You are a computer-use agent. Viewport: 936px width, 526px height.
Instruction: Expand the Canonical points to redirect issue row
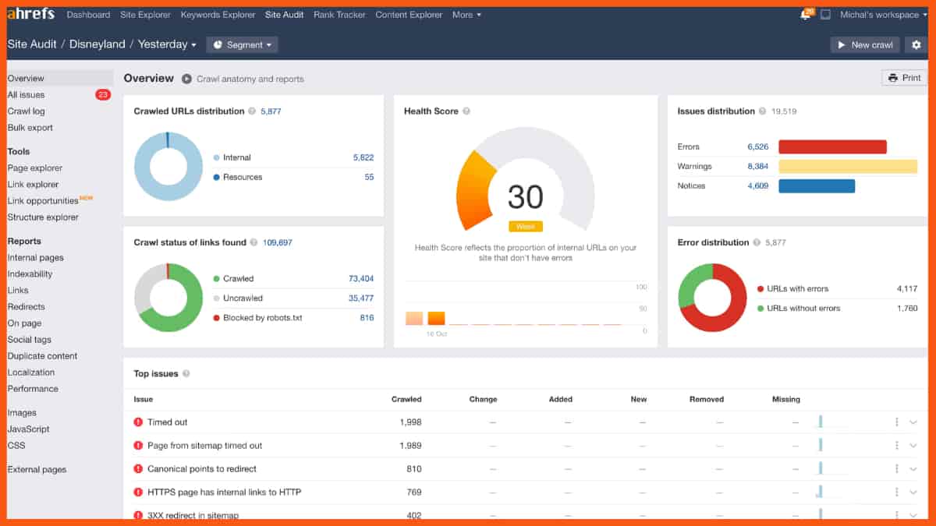point(914,468)
